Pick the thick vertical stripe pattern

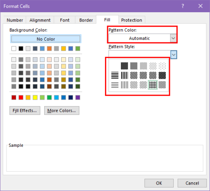(124, 75)
